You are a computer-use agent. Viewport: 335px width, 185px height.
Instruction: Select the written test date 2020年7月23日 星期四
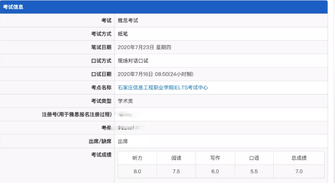(144, 47)
